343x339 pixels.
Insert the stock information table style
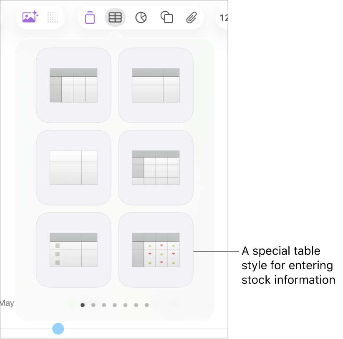point(155,249)
